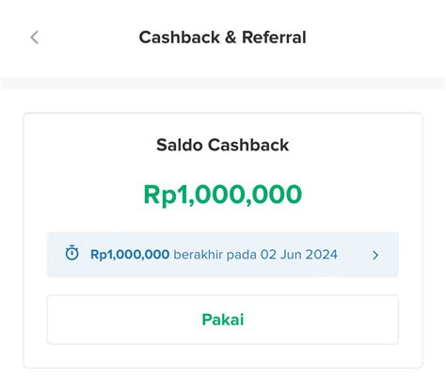Screen dimensions: 446x392
Task: Click the green Pakai button
Action: click(x=223, y=320)
